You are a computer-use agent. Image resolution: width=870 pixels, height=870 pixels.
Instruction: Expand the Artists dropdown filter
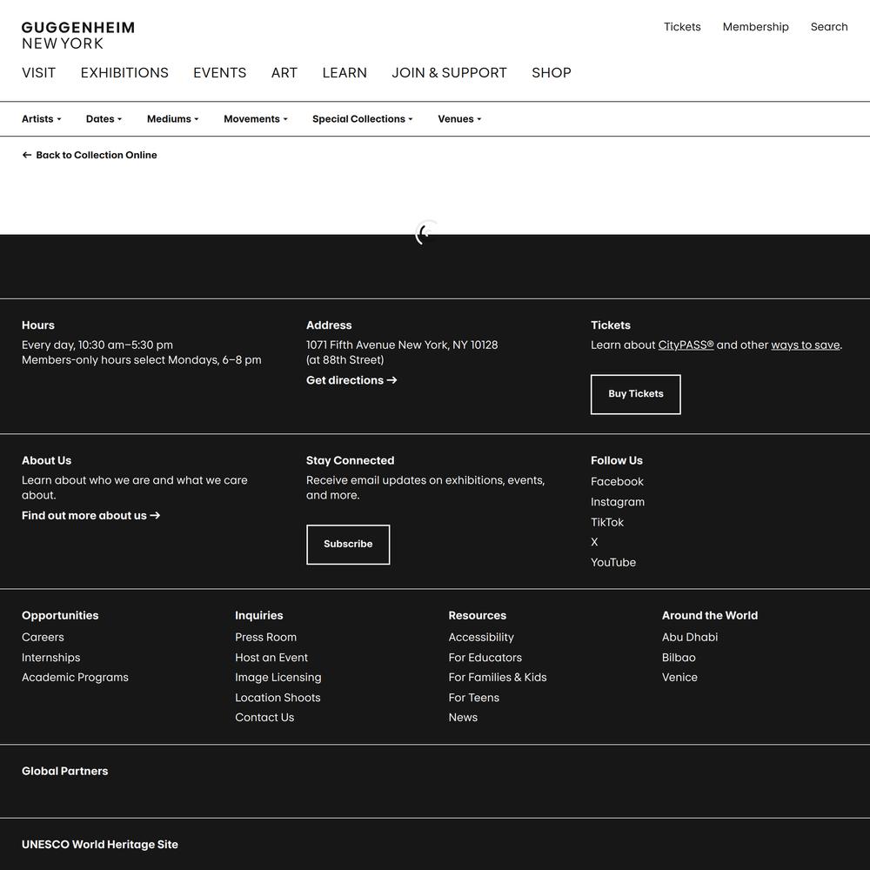(x=41, y=119)
